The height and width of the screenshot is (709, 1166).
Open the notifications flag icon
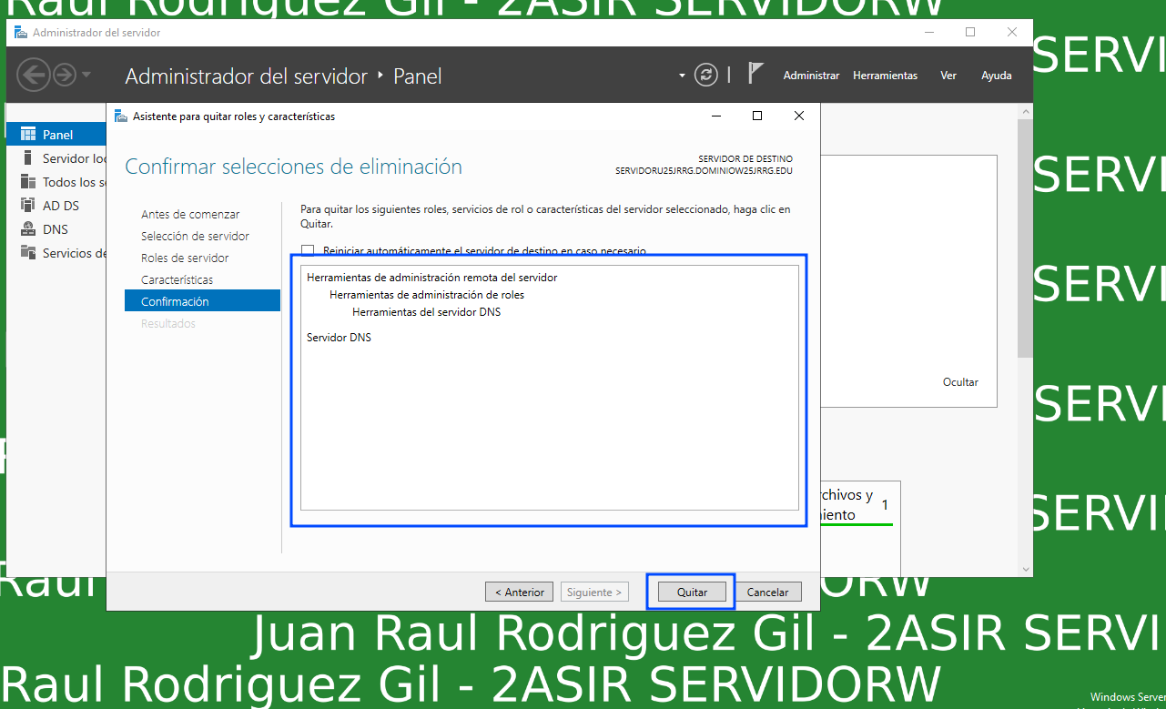(x=755, y=74)
